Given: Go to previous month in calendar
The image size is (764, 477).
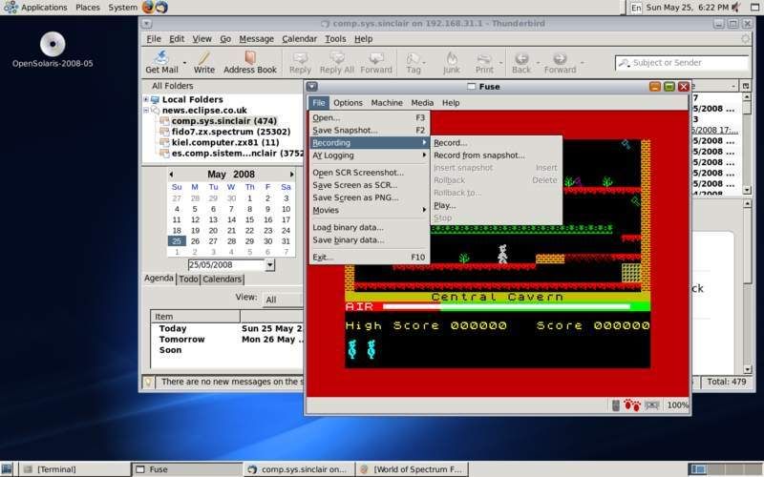Looking at the screenshot, I should [171, 175].
